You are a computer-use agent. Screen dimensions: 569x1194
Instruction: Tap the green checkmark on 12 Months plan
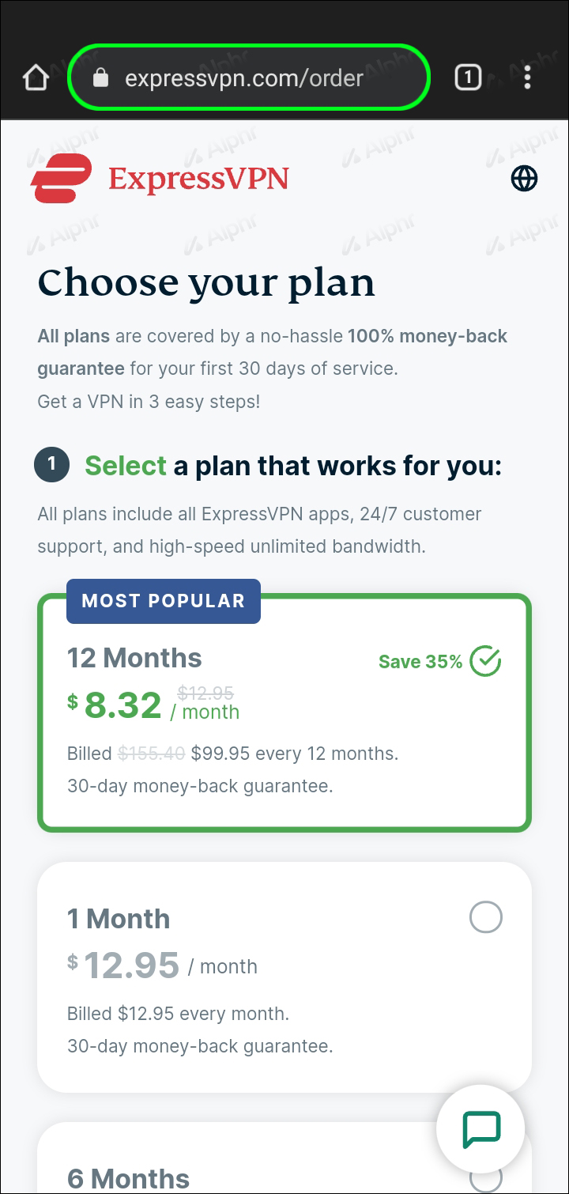(485, 662)
